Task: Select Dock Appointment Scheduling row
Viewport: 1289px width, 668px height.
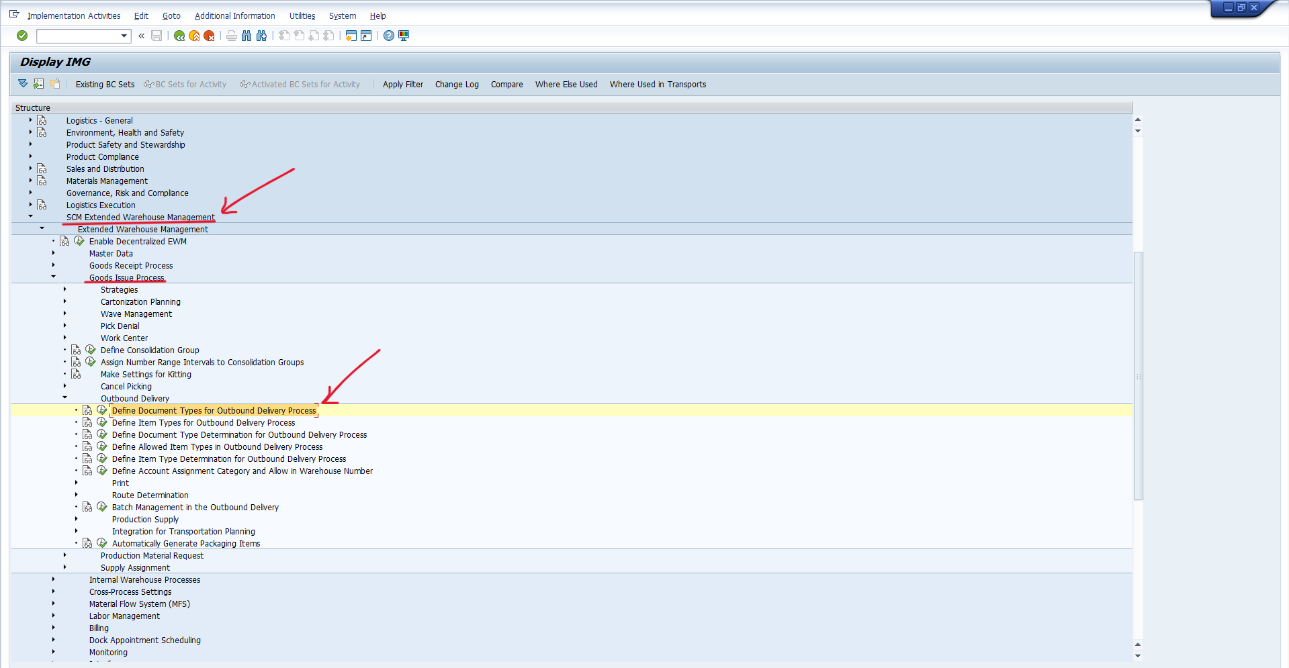Action: coord(145,640)
